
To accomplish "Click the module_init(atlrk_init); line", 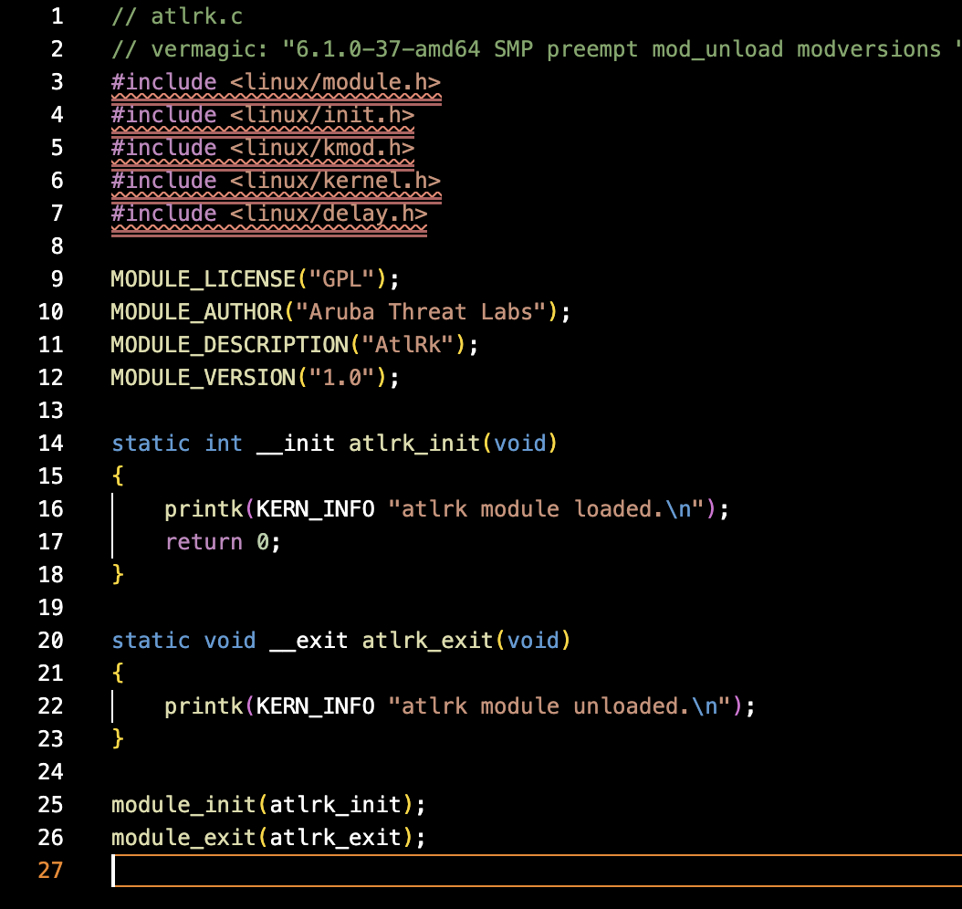I will 268,805.
